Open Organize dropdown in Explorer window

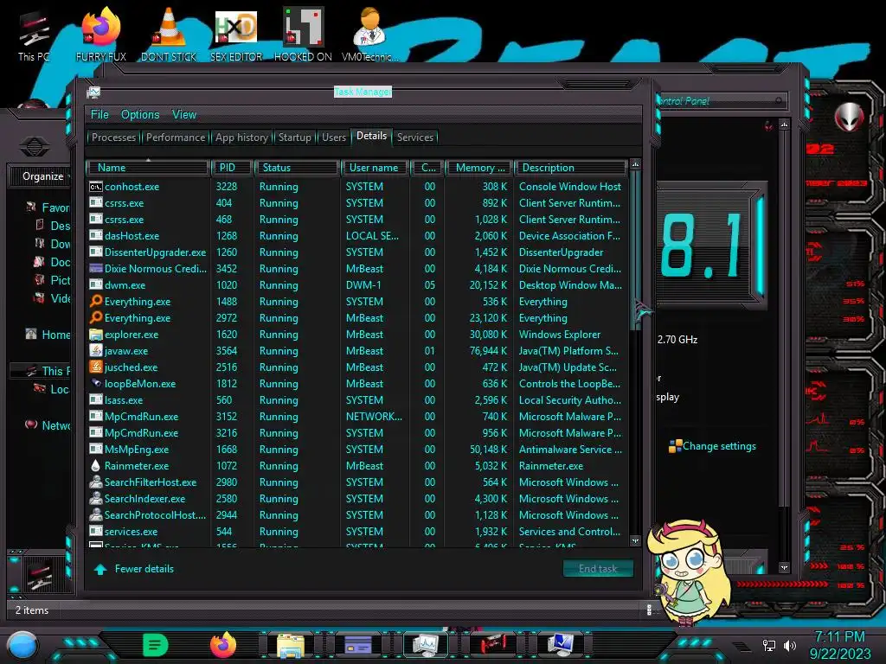click(x=45, y=176)
